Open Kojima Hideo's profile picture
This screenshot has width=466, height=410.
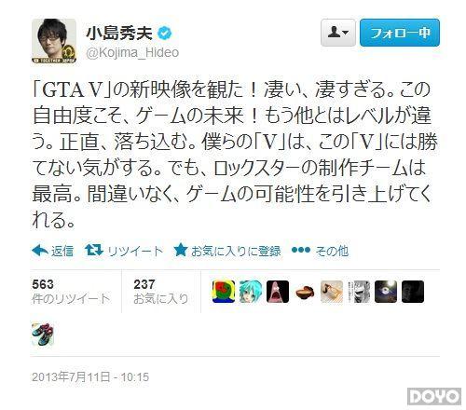pyautogui.click(x=54, y=41)
